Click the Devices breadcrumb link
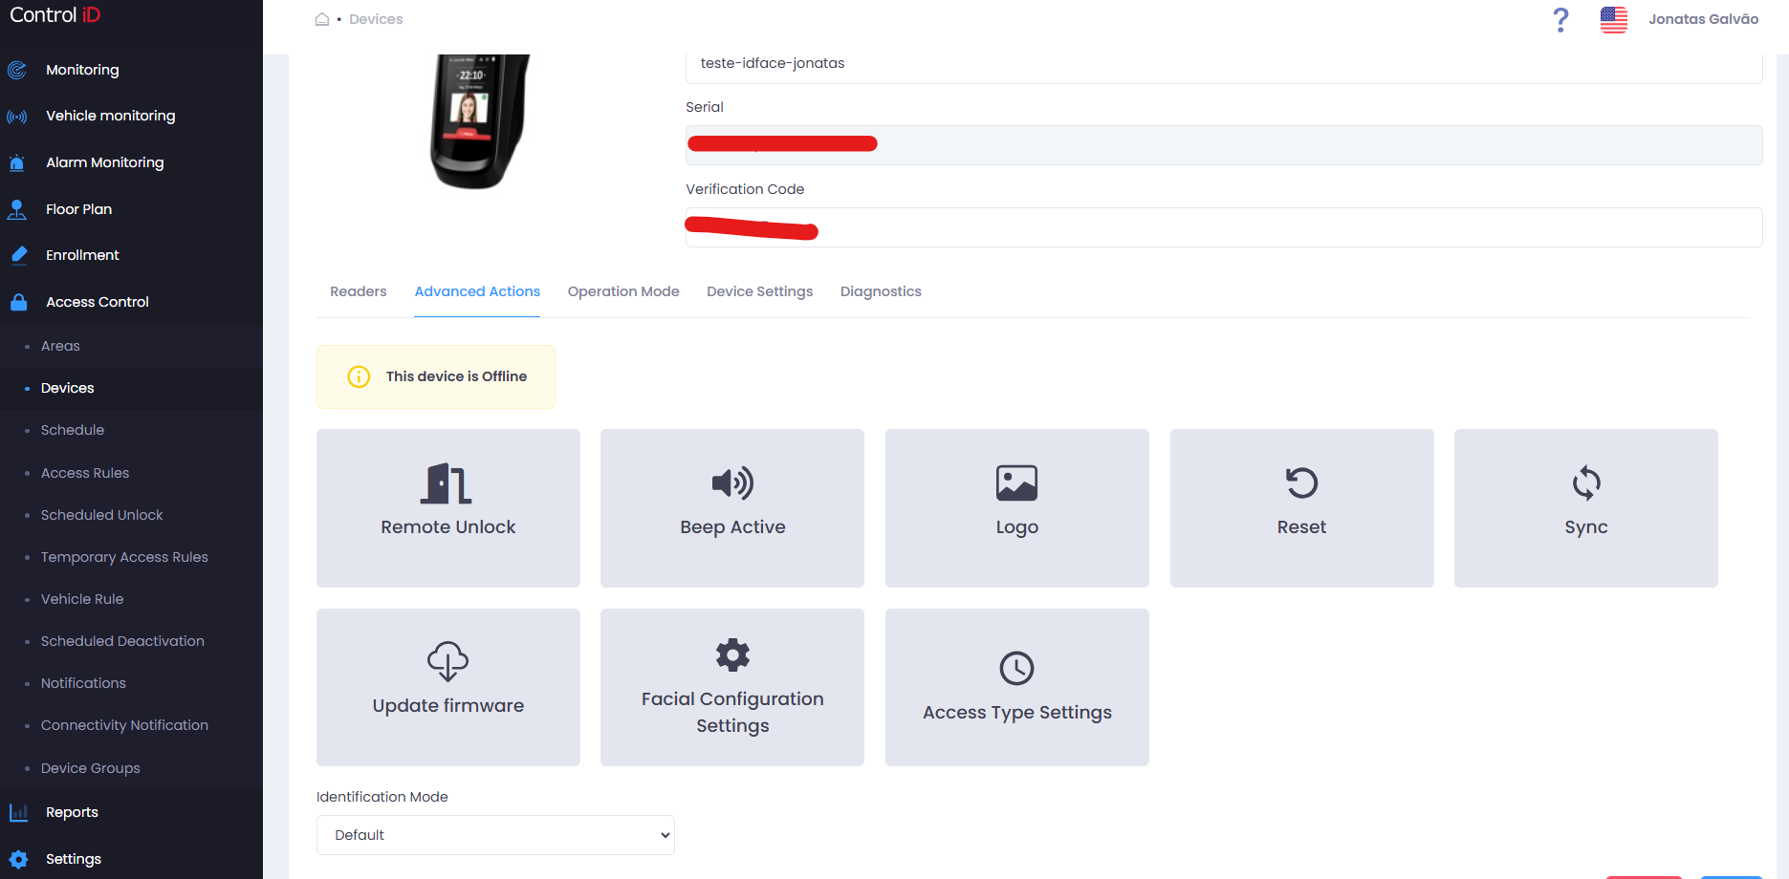Screen dimensions: 1789x879 coord(376,19)
